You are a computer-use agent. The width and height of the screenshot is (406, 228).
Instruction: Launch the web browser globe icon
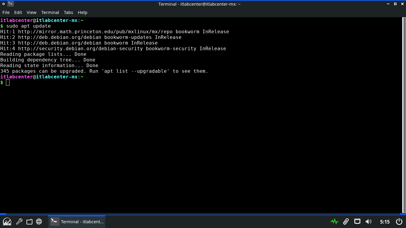39,221
